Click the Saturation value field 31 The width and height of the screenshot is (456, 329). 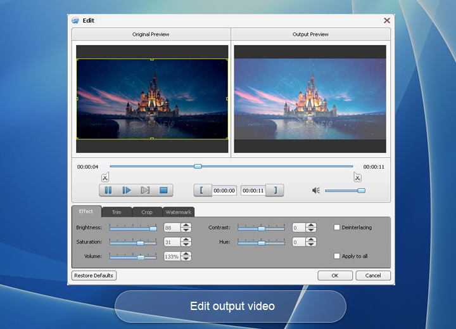(172, 242)
